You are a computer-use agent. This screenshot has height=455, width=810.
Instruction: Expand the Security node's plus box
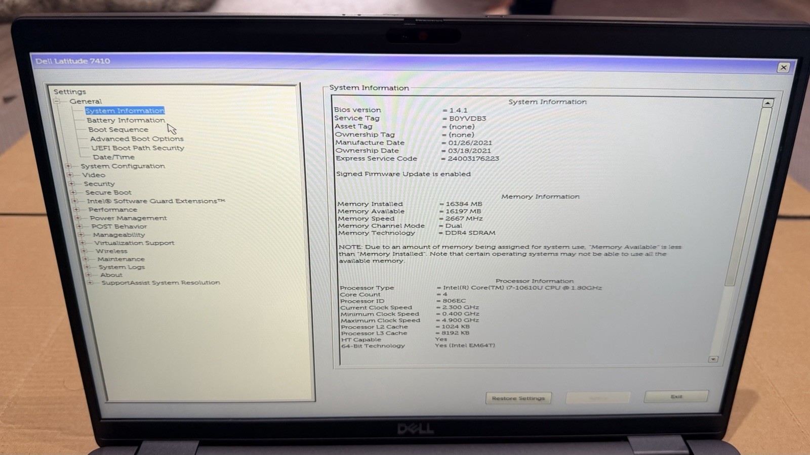point(71,184)
